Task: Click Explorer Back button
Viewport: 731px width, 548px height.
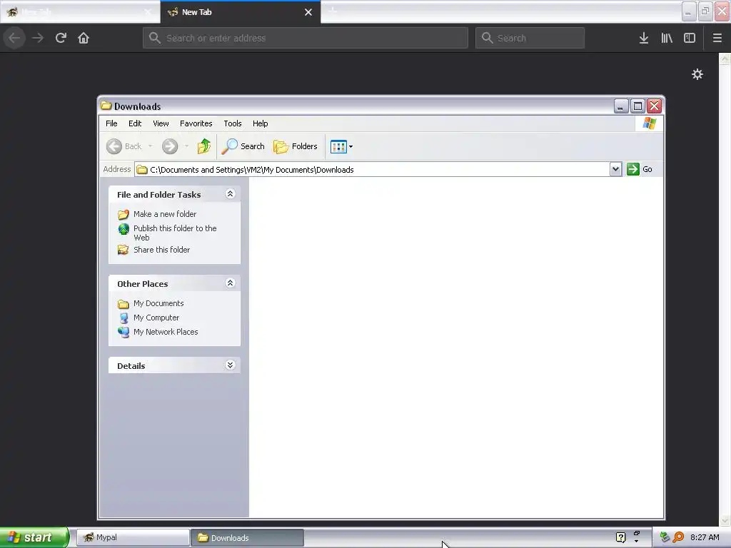Action: coord(124,146)
